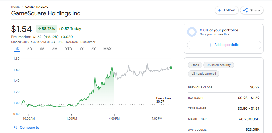The image size is (272, 133).
Task: Click the +0.57 Today text
Action: pos(70,29)
